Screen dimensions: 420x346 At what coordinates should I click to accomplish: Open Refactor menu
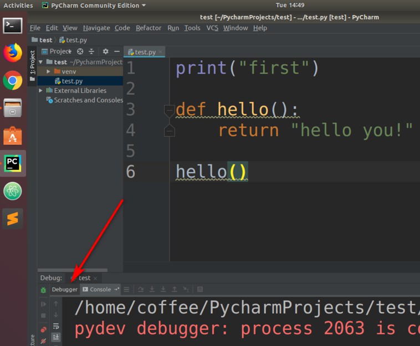point(148,28)
